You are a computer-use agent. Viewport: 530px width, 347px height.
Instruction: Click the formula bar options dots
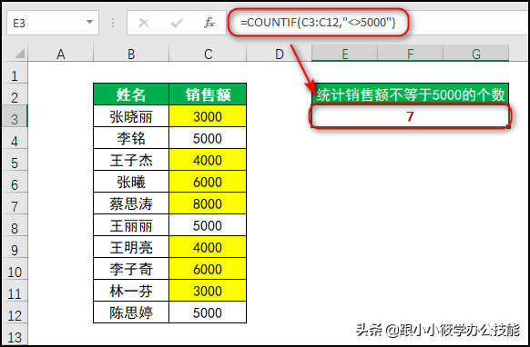113,23
